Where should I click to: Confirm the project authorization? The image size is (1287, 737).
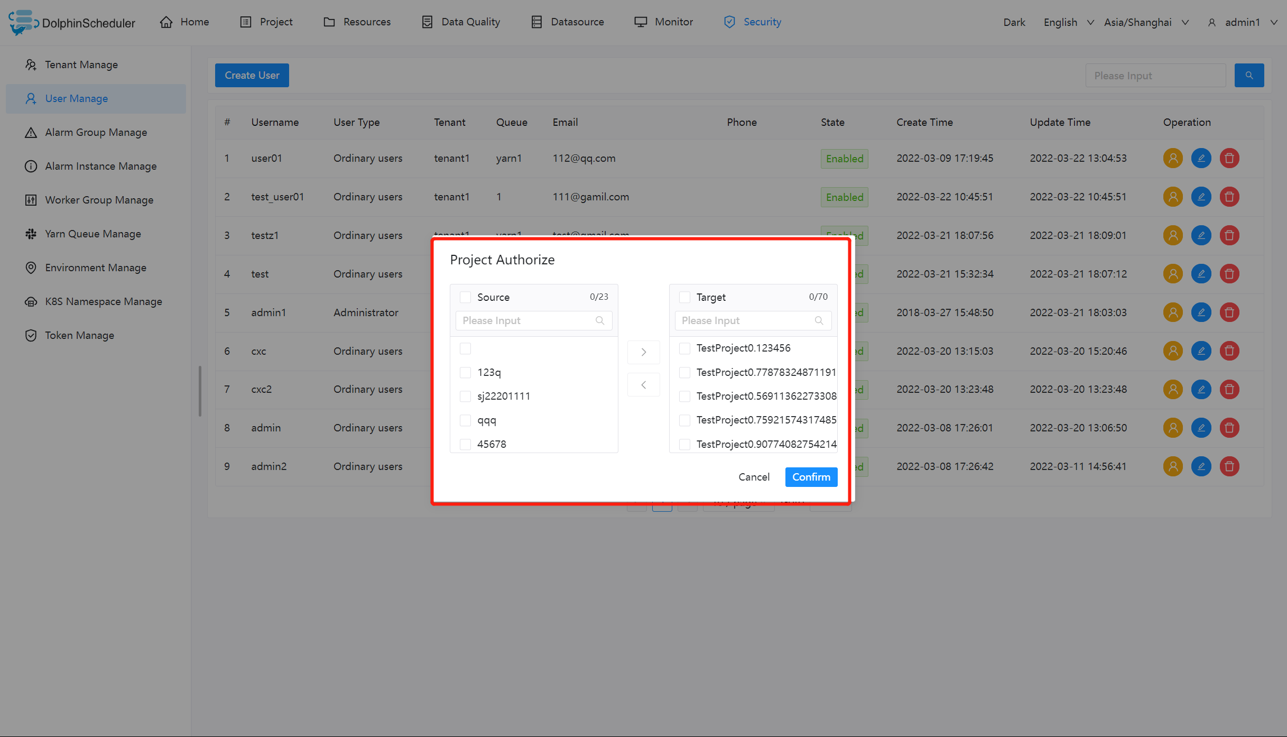811,477
